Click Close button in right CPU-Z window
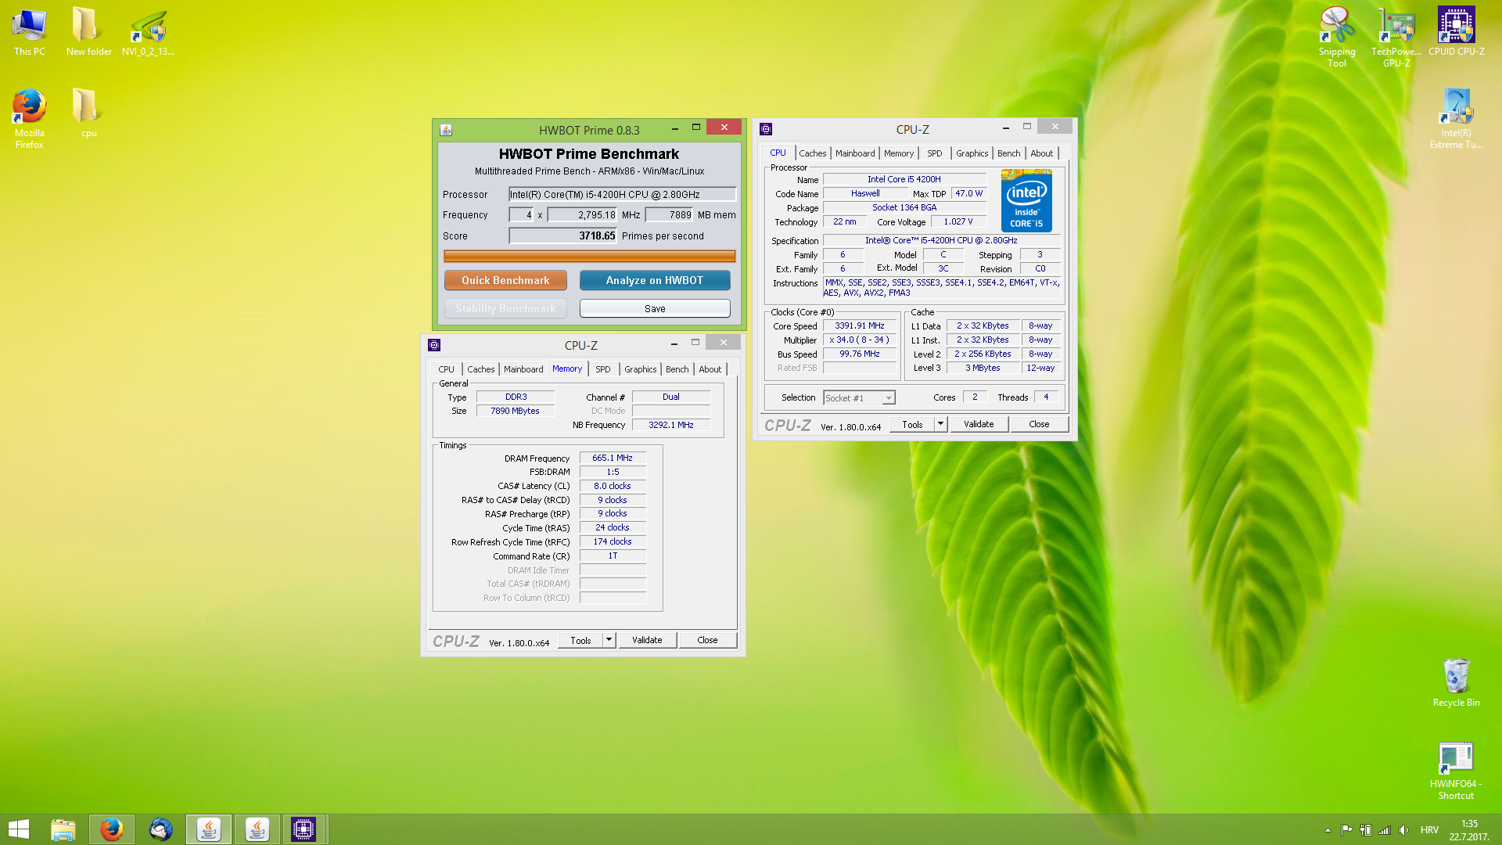 (x=1039, y=424)
